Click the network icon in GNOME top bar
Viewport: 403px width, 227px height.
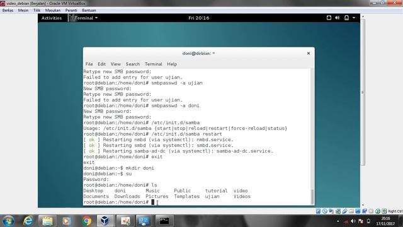329,18
